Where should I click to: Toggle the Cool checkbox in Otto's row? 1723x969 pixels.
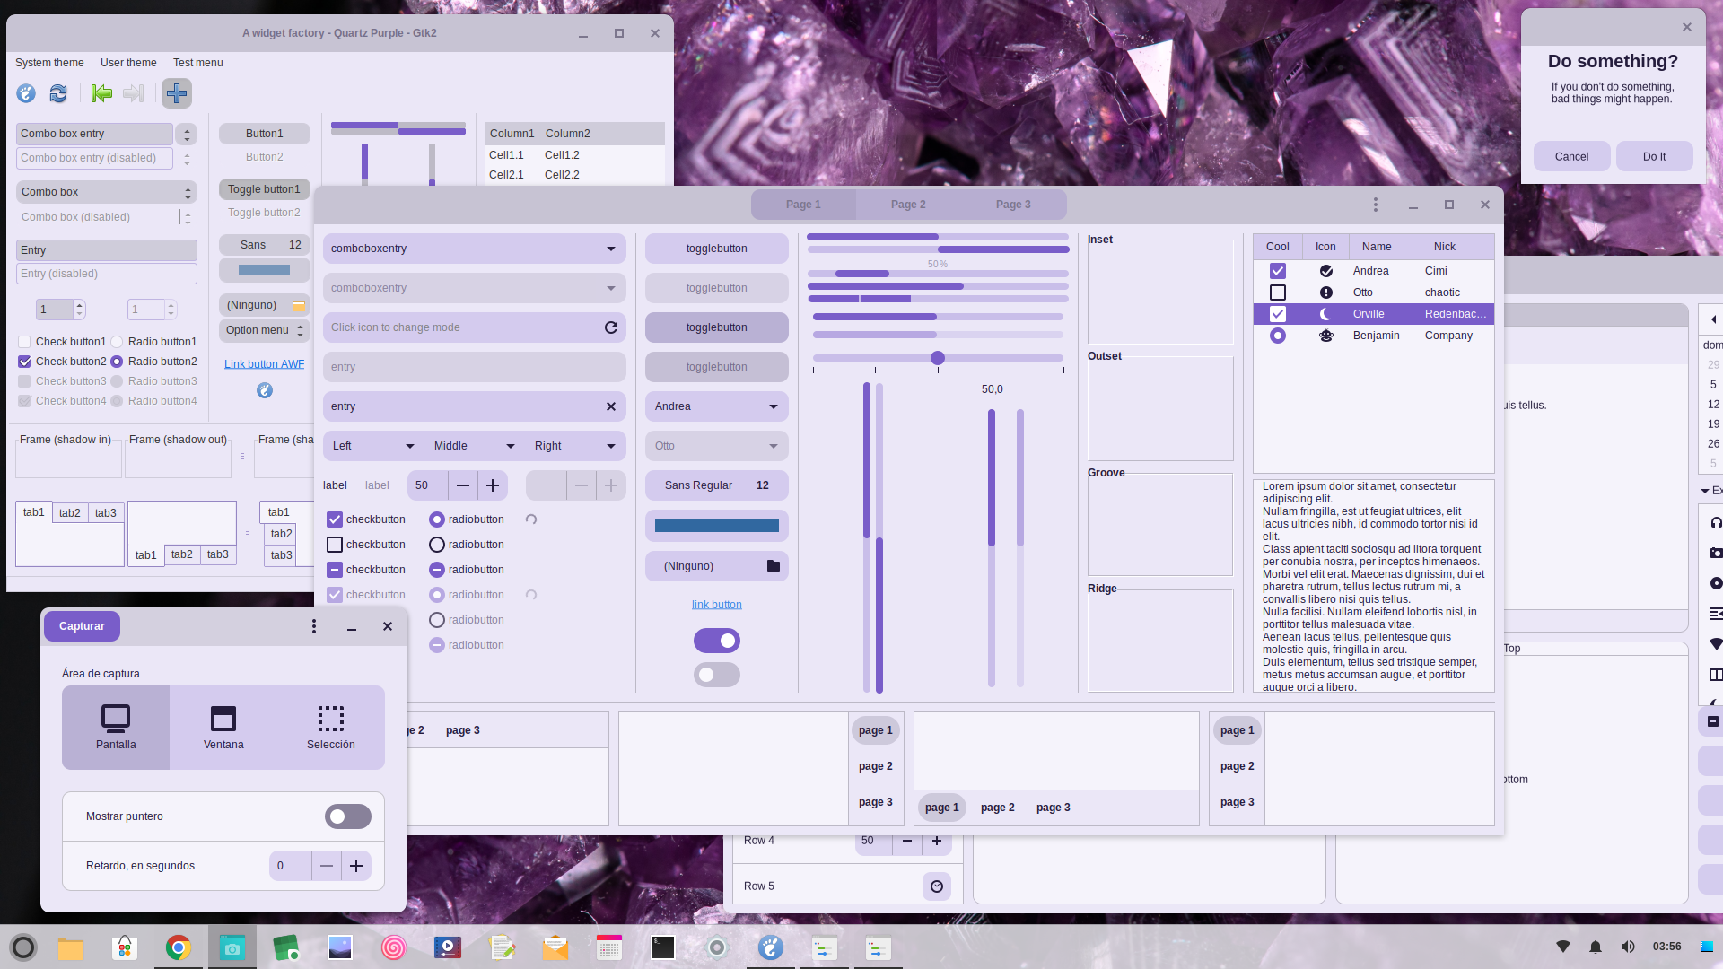coord(1278,292)
